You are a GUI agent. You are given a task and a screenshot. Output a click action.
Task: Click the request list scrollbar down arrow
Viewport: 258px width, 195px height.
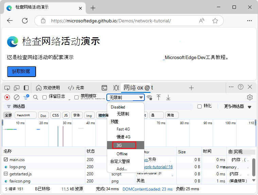coord(254,180)
